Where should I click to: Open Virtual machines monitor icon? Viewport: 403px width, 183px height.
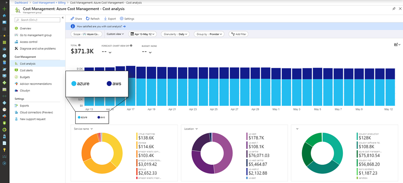coord(4,76)
